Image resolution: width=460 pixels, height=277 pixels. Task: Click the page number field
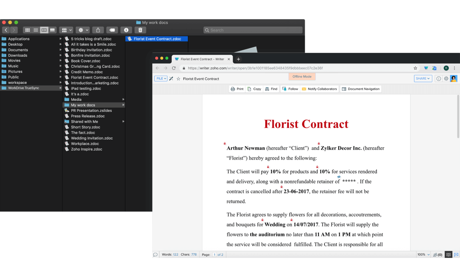click(x=214, y=254)
